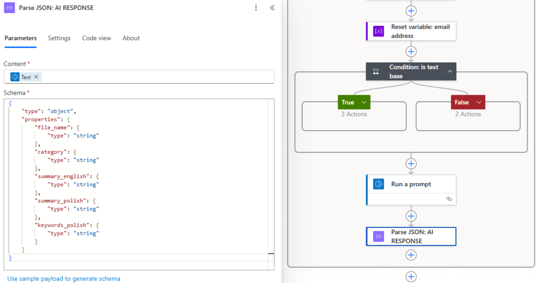Screen dimensions: 536x283
Task: Click the connection link icon on Run a prompt
Action: [449, 199]
